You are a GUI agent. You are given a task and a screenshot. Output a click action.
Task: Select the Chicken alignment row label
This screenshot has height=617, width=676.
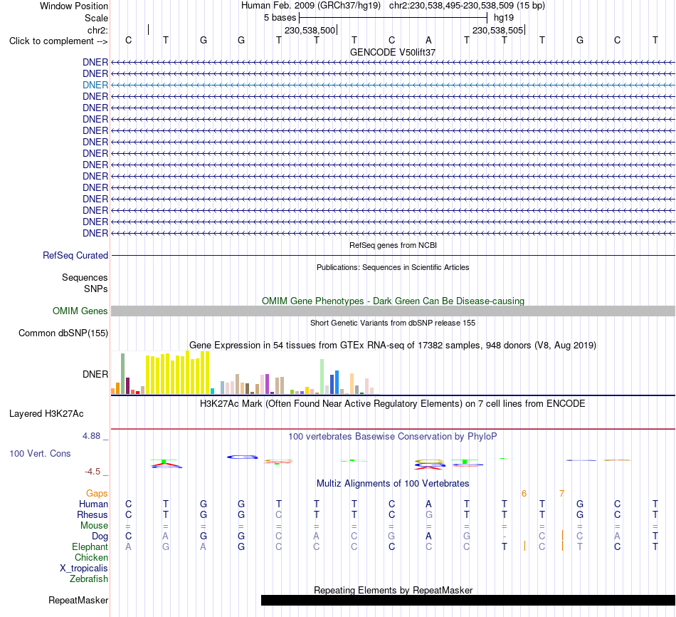(91, 557)
